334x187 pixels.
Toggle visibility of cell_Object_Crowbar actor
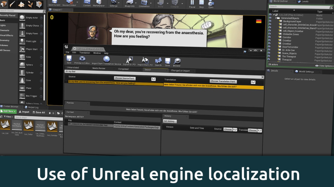click(x=270, y=31)
